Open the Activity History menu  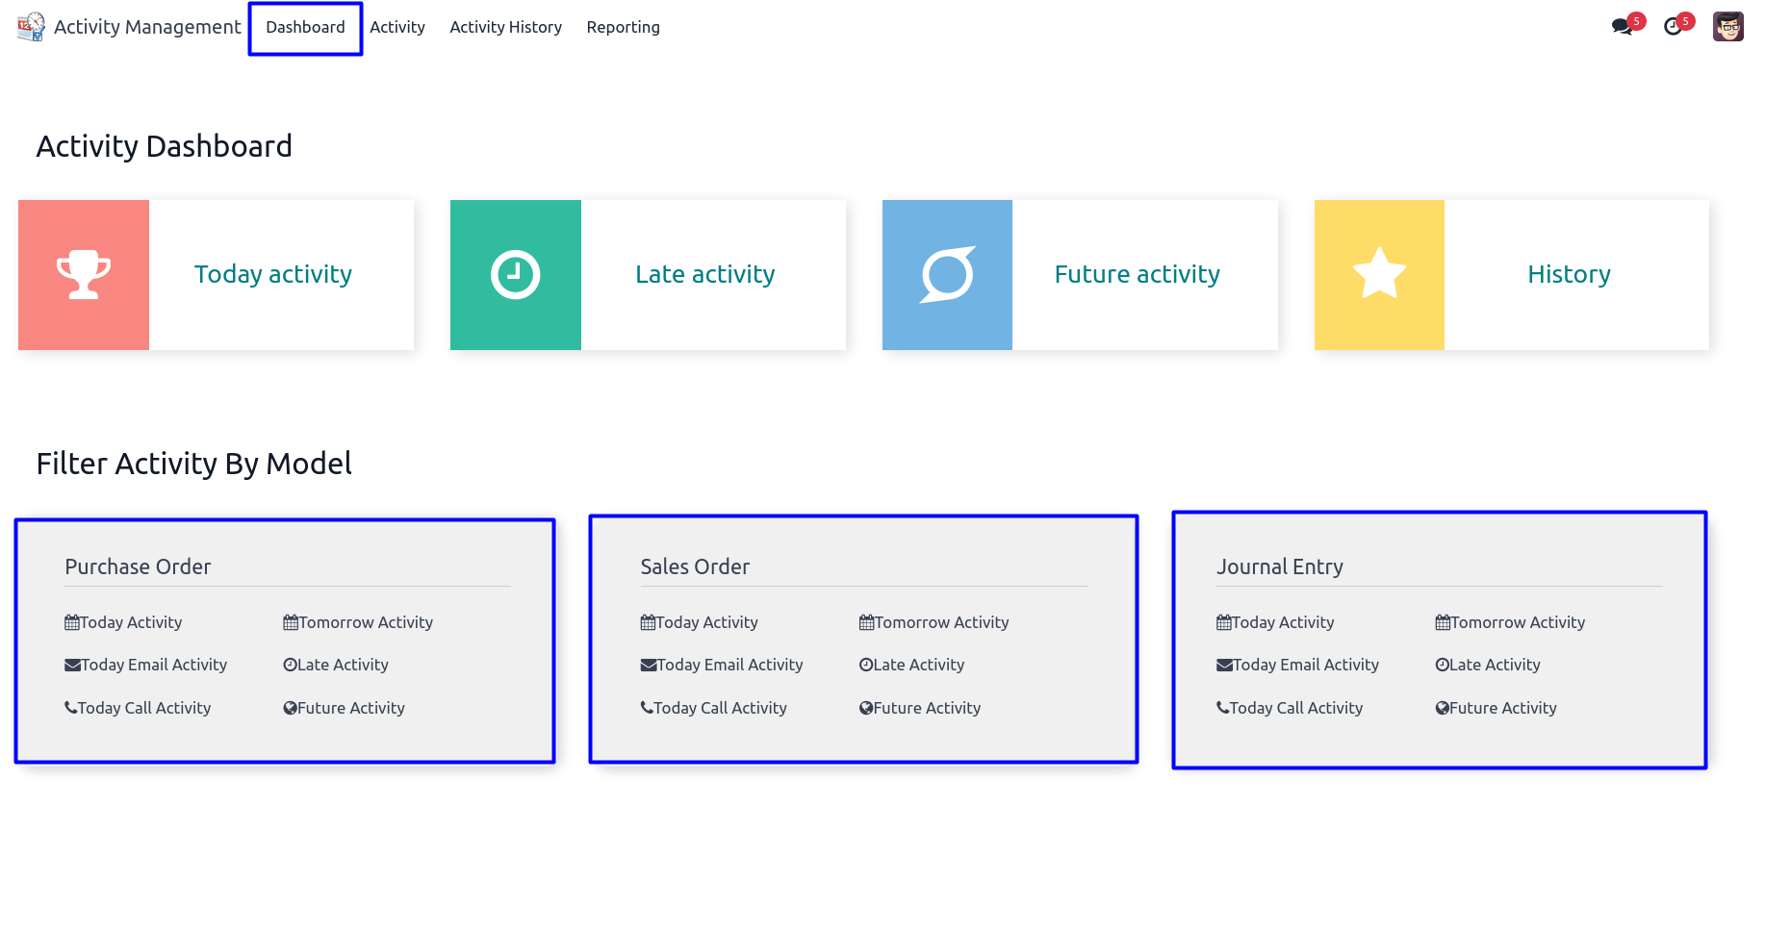tap(505, 27)
